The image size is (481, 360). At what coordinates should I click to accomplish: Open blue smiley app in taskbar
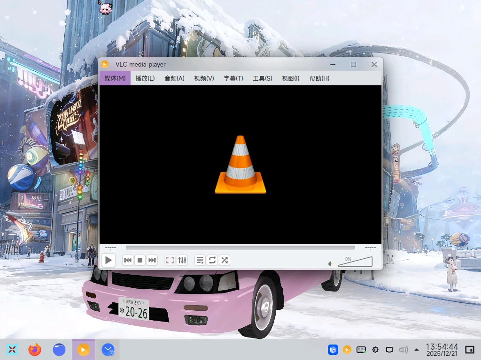coord(108,350)
